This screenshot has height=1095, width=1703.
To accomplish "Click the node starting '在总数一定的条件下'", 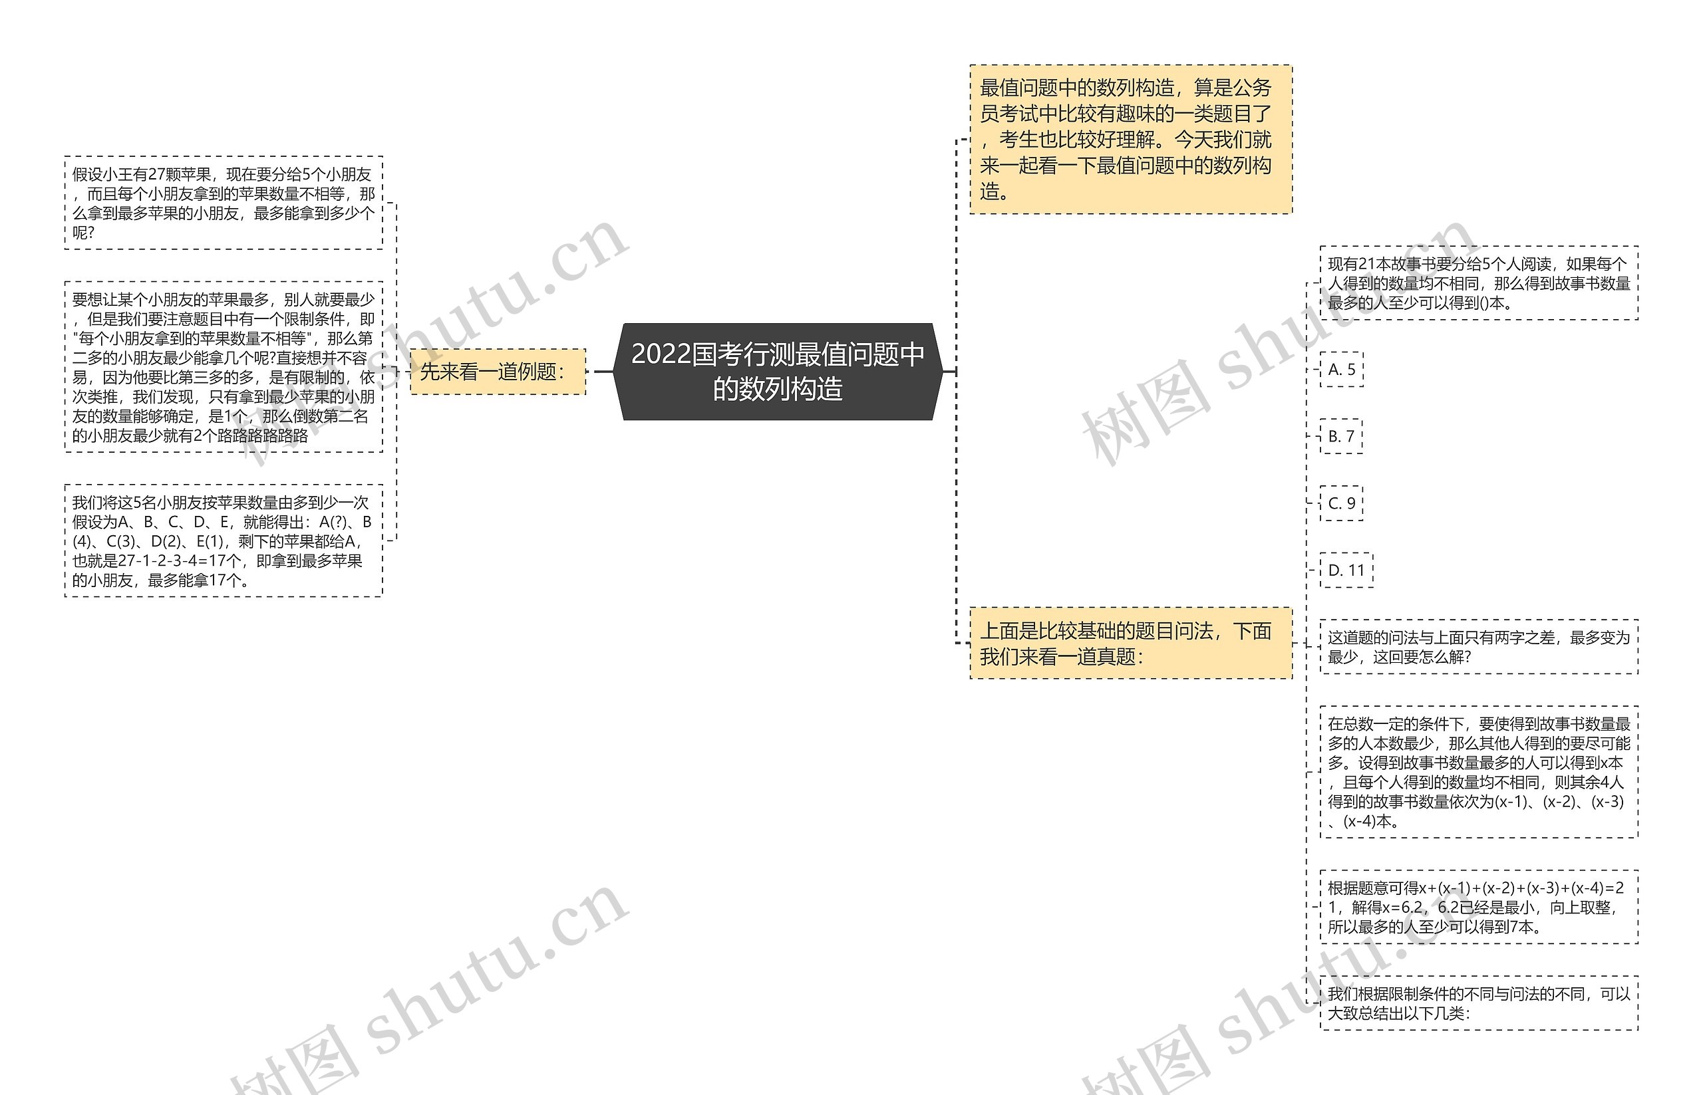I will [x=1479, y=771].
